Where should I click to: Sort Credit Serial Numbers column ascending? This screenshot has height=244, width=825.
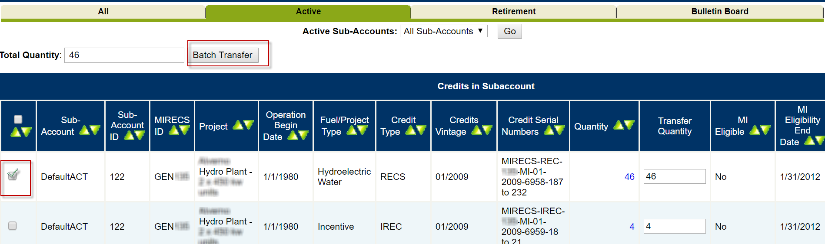pos(549,130)
